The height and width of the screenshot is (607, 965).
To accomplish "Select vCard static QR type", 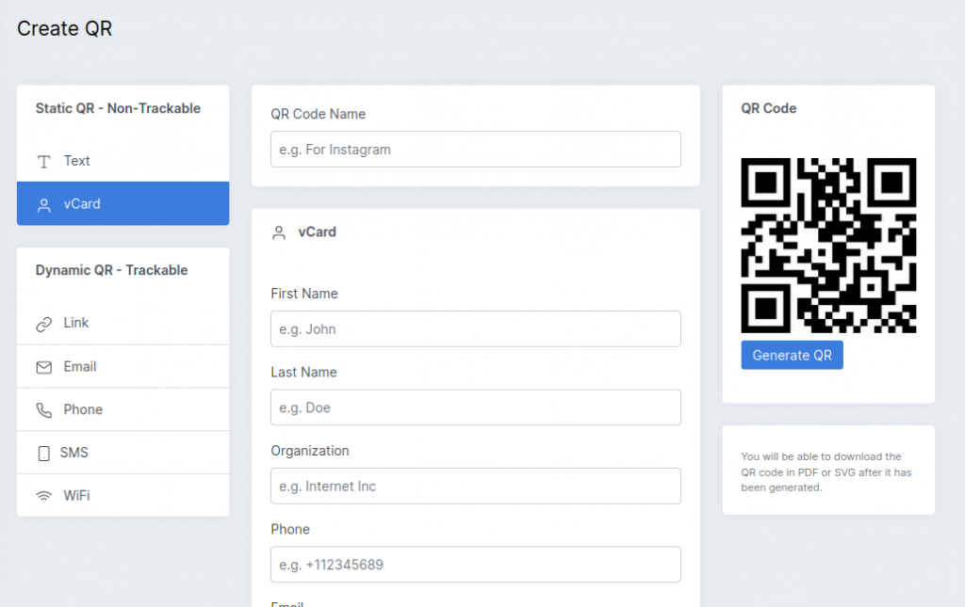I will pos(123,203).
